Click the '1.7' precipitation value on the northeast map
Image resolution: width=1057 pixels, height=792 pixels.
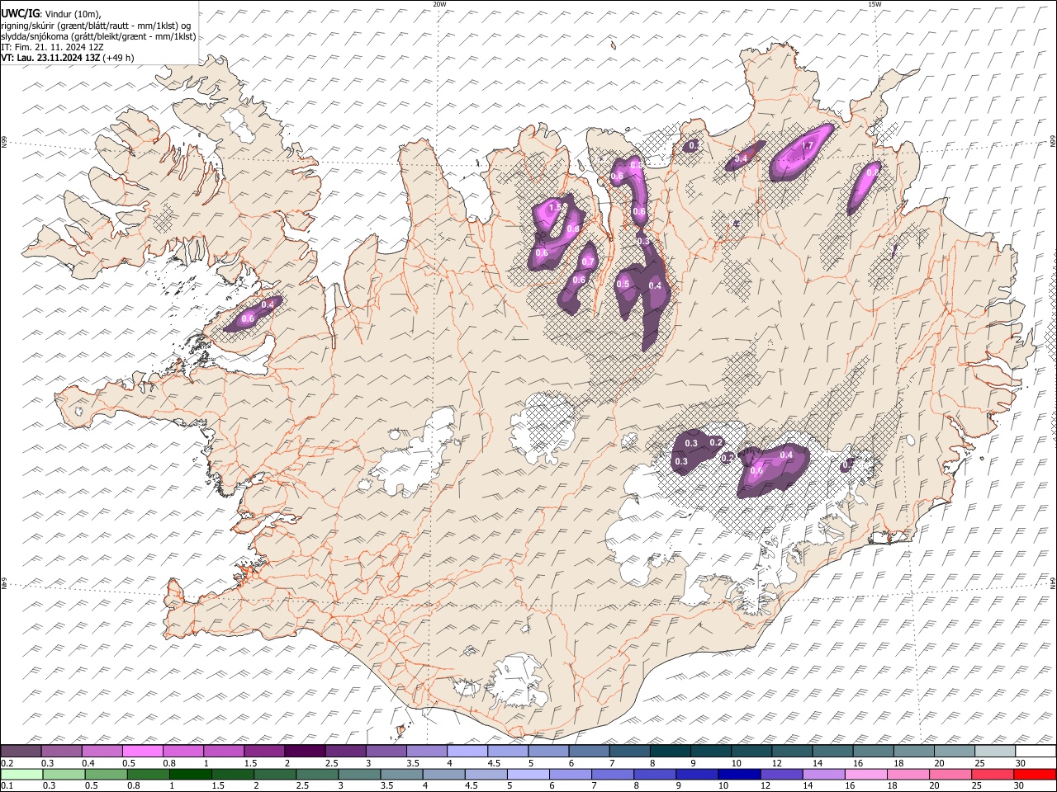click(808, 145)
